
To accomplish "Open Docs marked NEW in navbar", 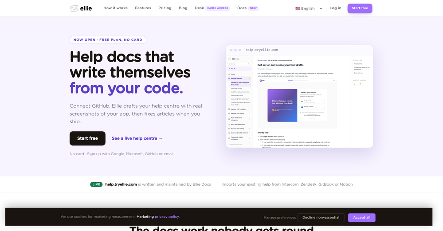I will tap(248, 8).
